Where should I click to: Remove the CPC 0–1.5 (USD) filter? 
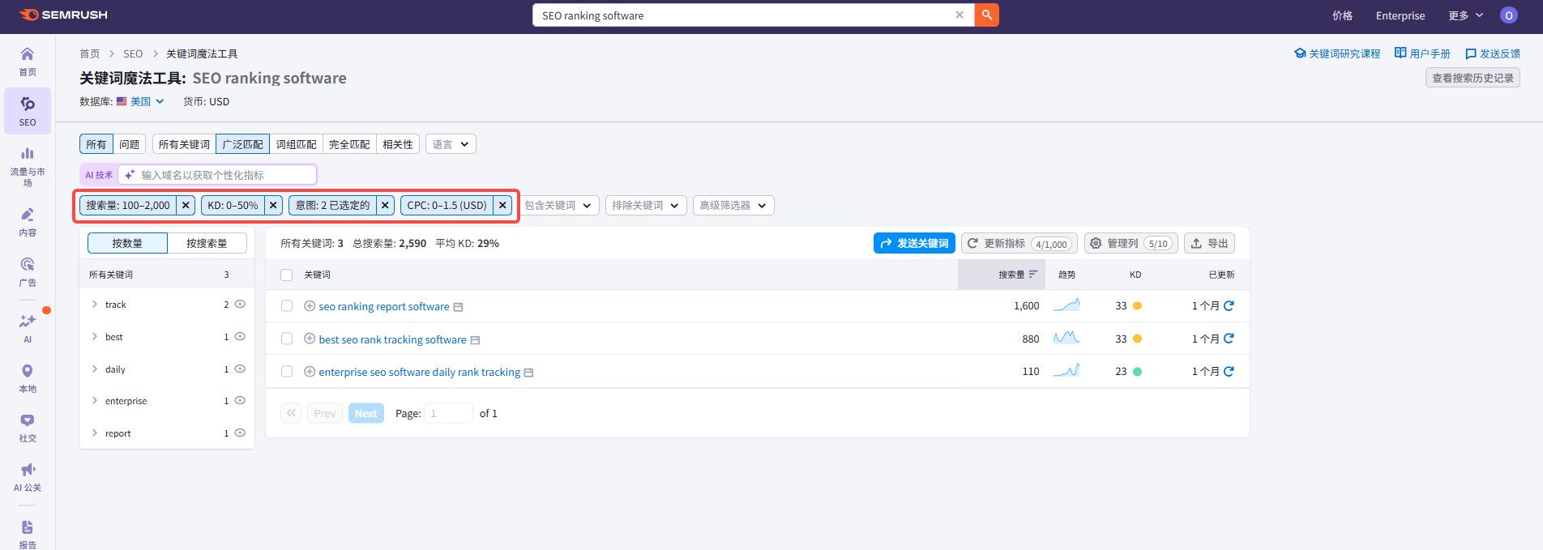click(x=502, y=206)
